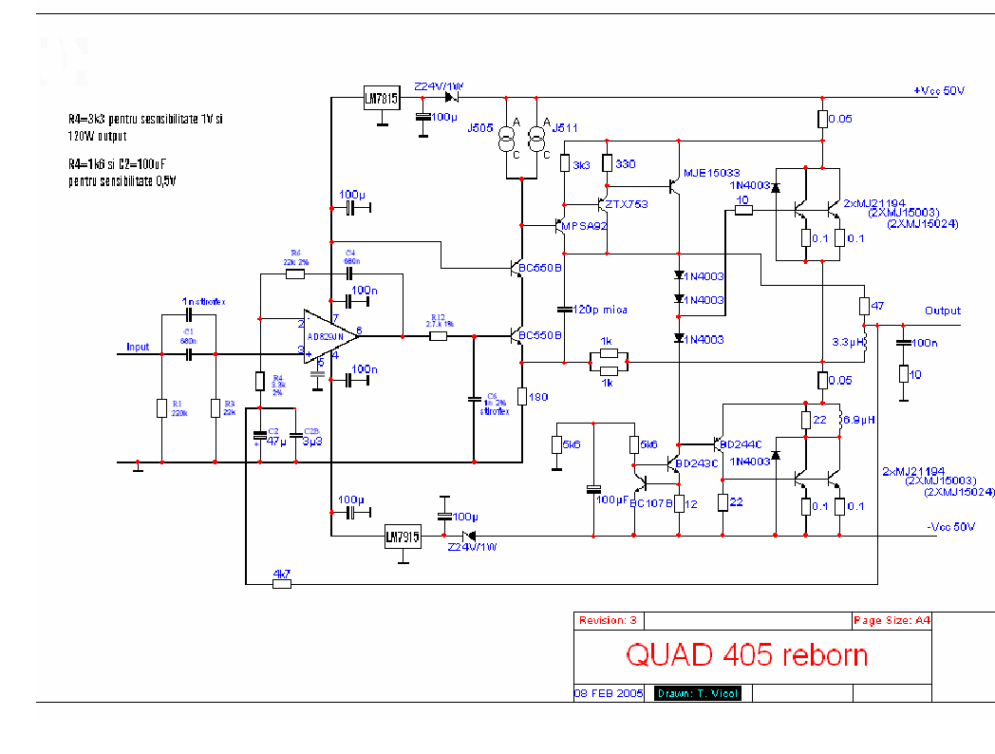Select the 47 ohm output resistor symbol
Image resolution: width=995 pixels, height=754 pixels.
pyautogui.click(x=864, y=306)
